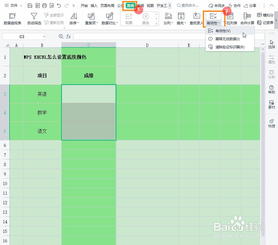Switch to the 视图 View tab

[x=150, y=6]
